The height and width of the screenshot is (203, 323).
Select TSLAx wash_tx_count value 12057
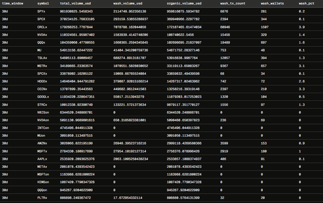[225, 58]
